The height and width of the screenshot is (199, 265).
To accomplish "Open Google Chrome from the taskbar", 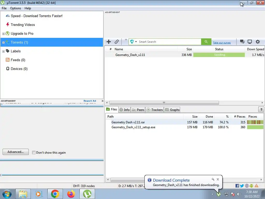I will tap(55, 194).
